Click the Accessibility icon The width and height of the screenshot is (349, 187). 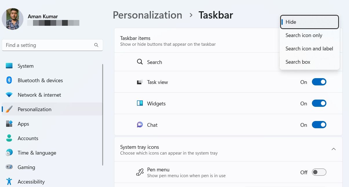pos(9,181)
